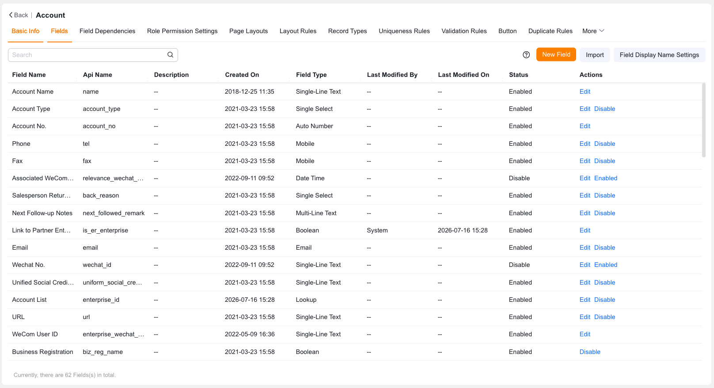Edit the WeCom User ID field
This screenshot has width=714, height=388.
click(x=585, y=334)
